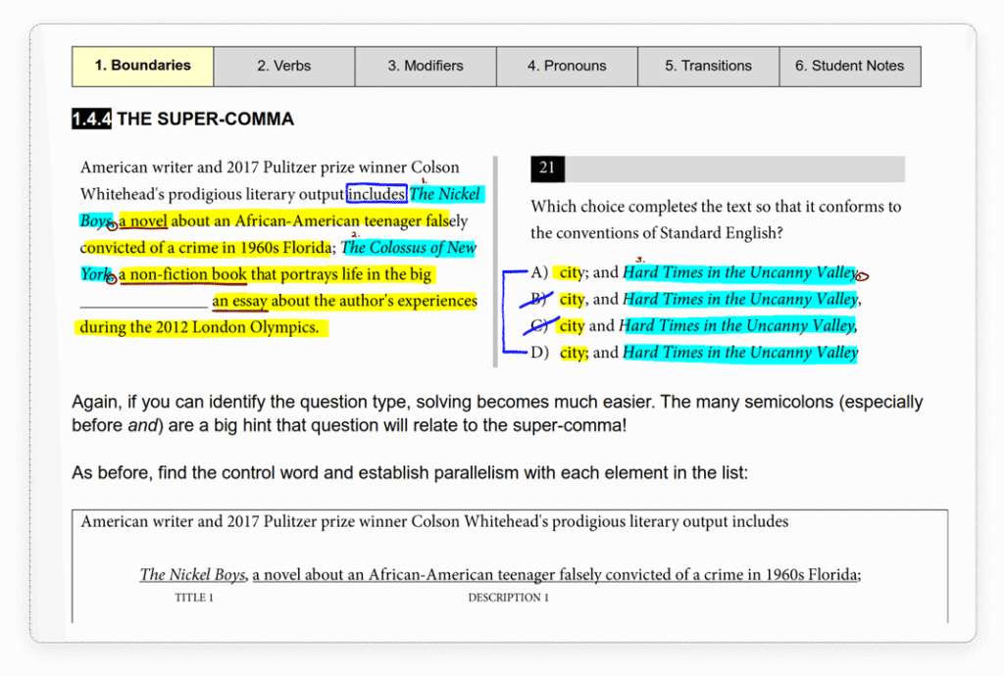
Task: Click the "DESCRIPTION 1" label
Action: coord(508,598)
